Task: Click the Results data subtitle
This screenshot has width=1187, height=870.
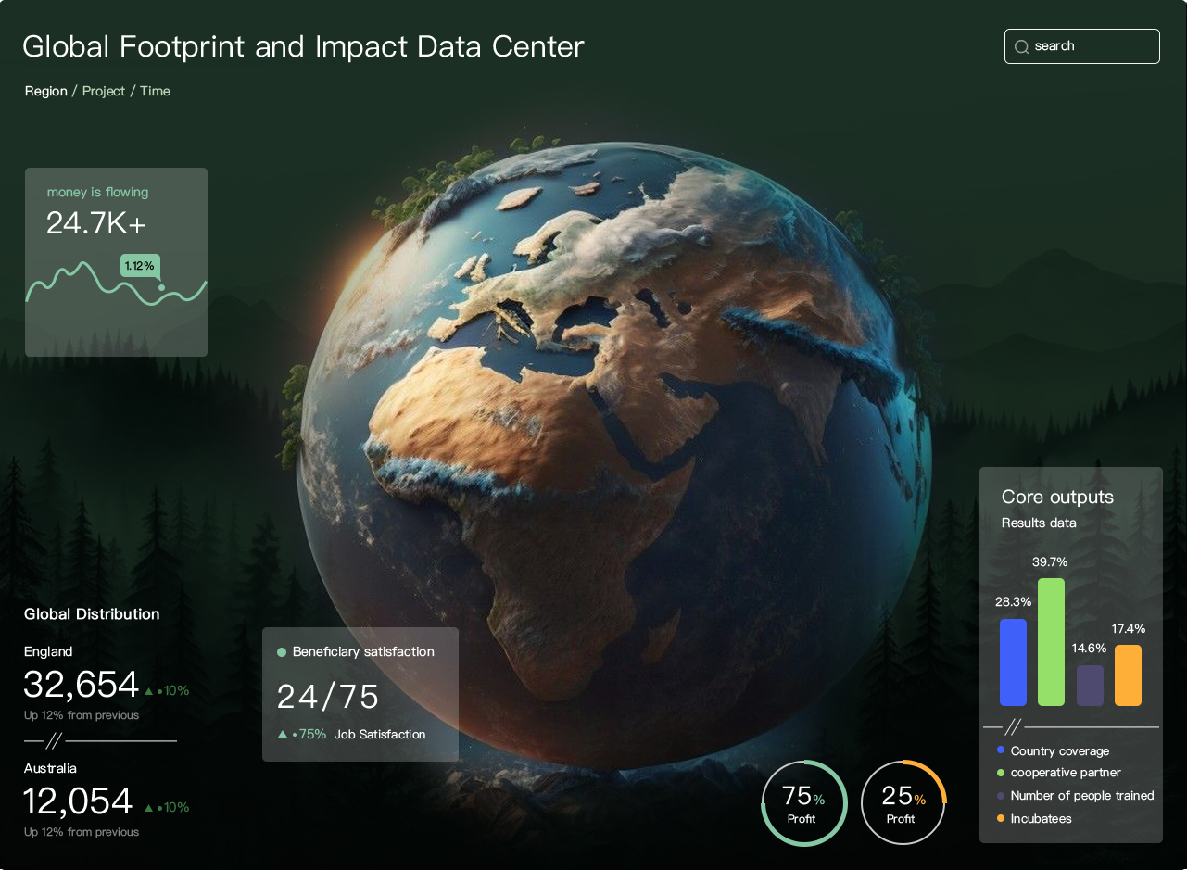Action: [1039, 523]
